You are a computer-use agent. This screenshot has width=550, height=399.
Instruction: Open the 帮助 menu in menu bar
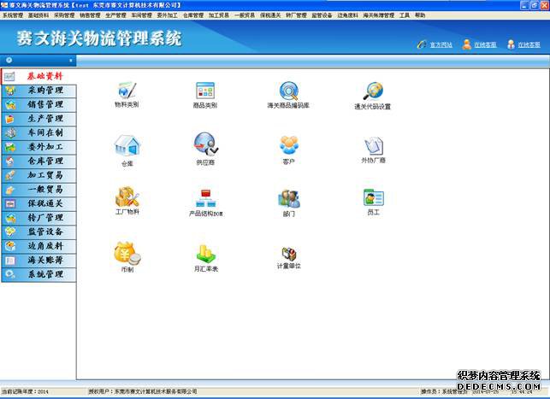pyautogui.click(x=417, y=15)
